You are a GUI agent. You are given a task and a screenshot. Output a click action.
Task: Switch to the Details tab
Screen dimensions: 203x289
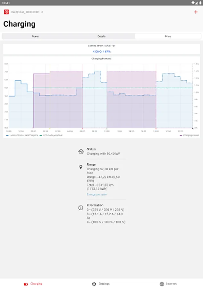(x=101, y=36)
